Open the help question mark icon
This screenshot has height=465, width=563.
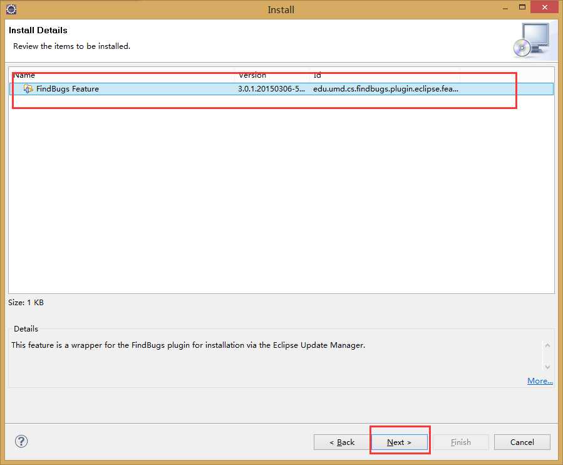tap(21, 441)
